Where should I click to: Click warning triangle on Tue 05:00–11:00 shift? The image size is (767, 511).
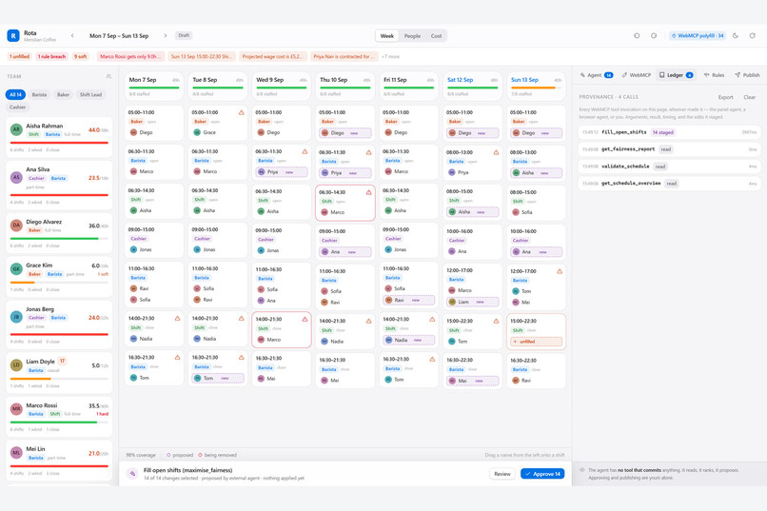[x=241, y=112]
